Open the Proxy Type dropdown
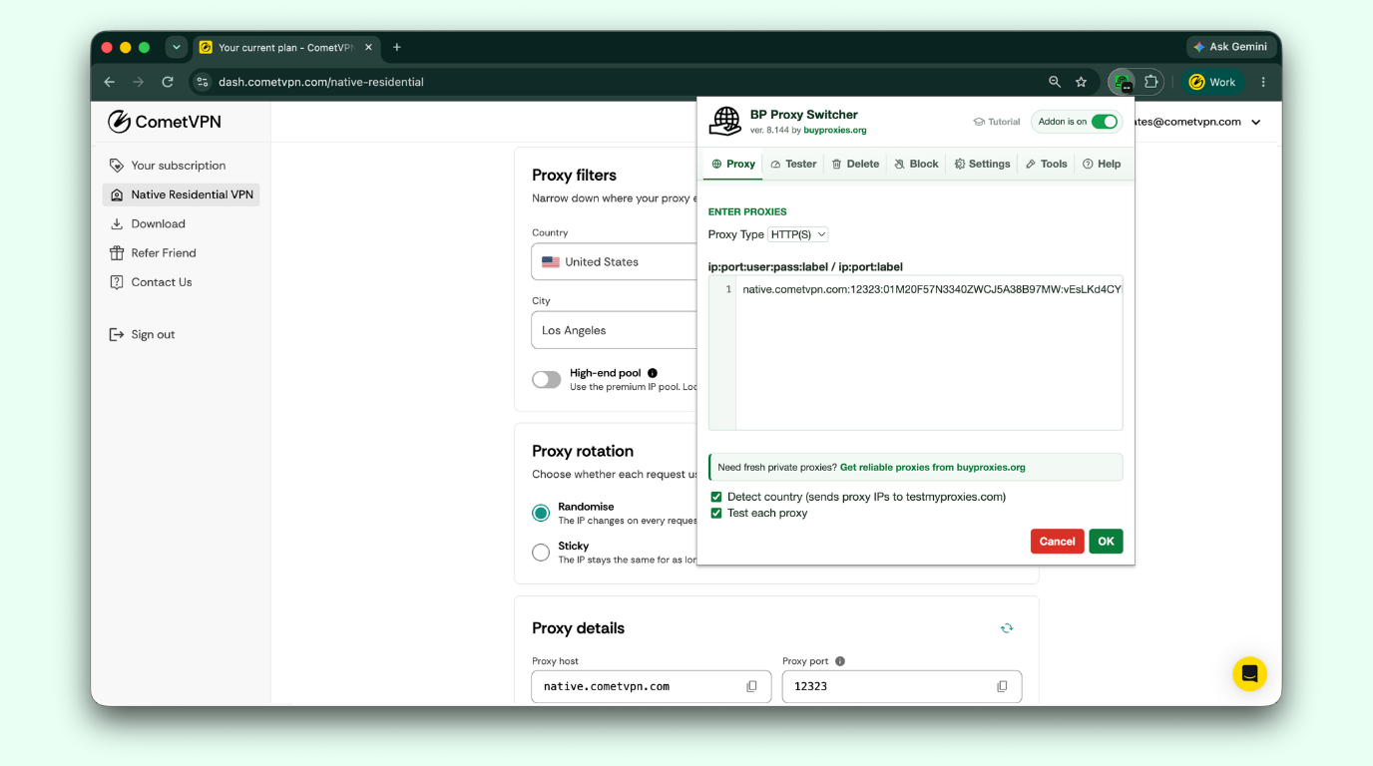The width and height of the screenshot is (1373, 766). [x=798, y=234]
